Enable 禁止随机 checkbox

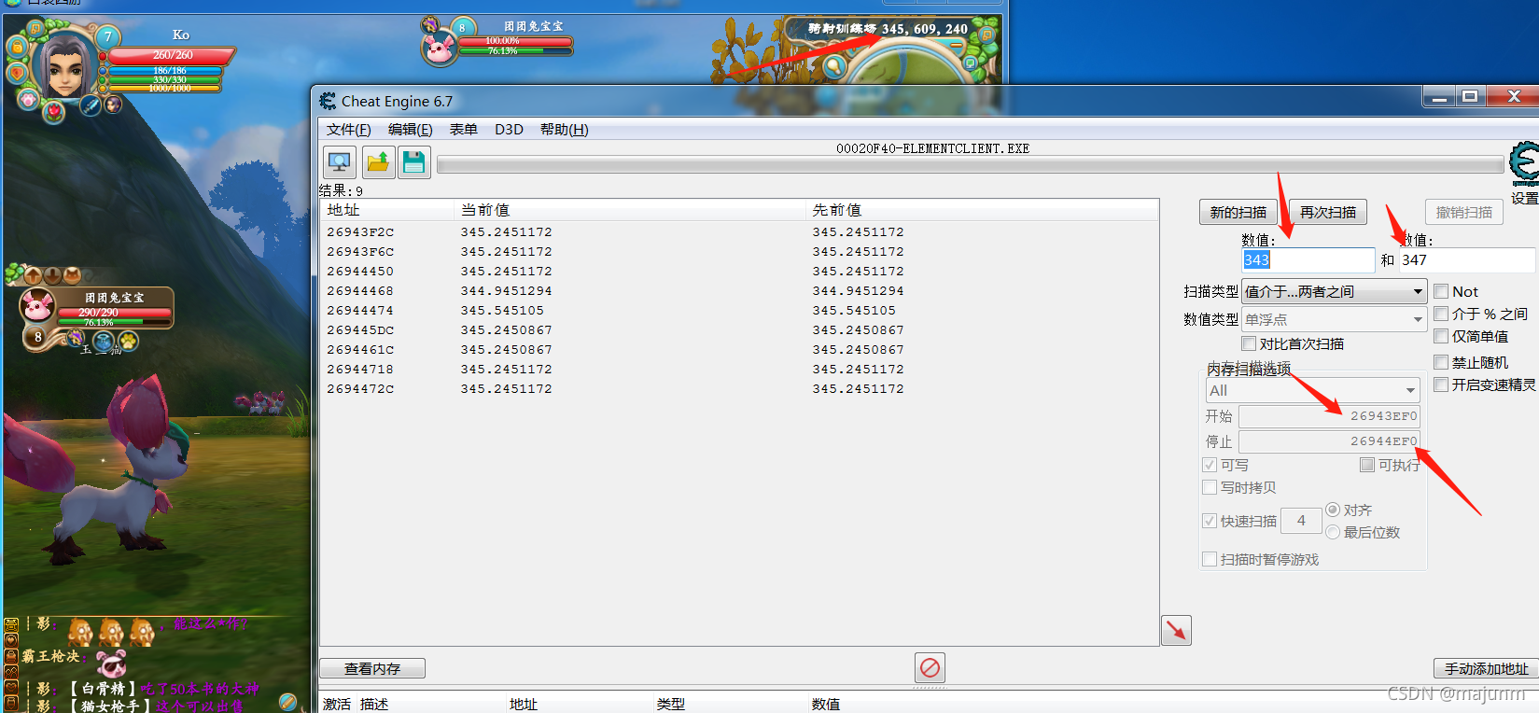coord(1441,362)
